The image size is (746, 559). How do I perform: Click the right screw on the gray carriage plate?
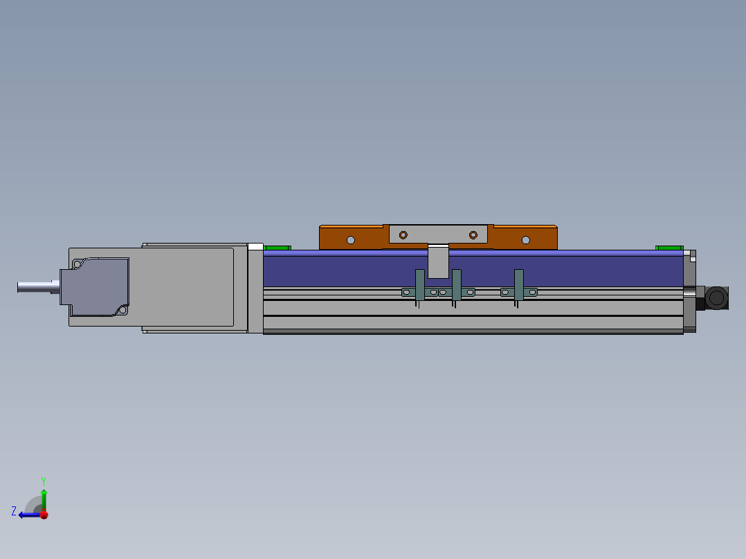473,235
